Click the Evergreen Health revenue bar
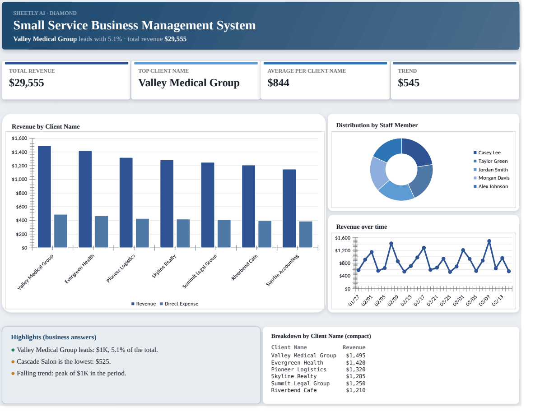Viewport: 554px width, 416px height. [x=85, y=199]
